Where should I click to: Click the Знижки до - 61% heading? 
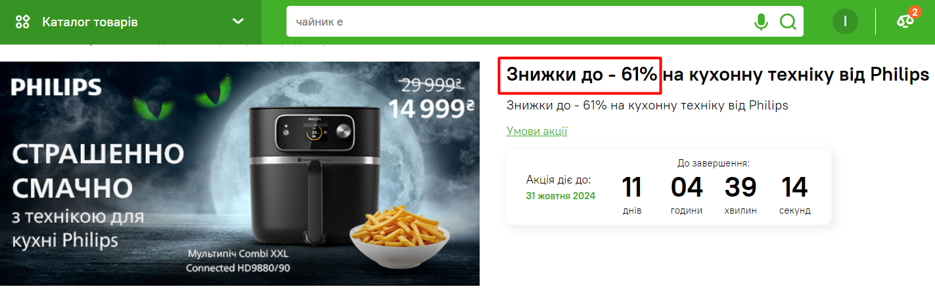coord(582,75)
